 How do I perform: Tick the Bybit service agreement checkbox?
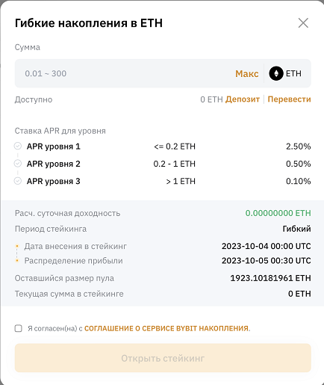(x=18, y=328)
